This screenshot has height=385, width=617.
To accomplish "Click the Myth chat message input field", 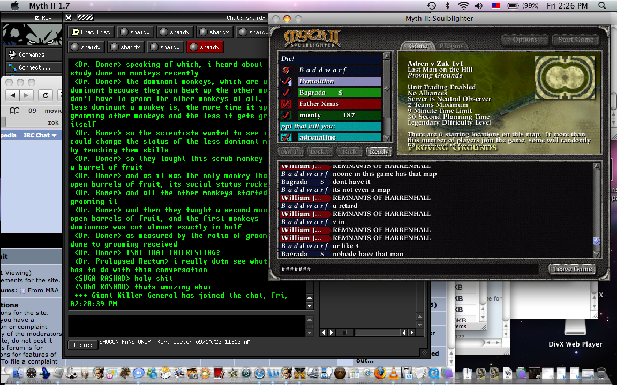I will (409, 269).
